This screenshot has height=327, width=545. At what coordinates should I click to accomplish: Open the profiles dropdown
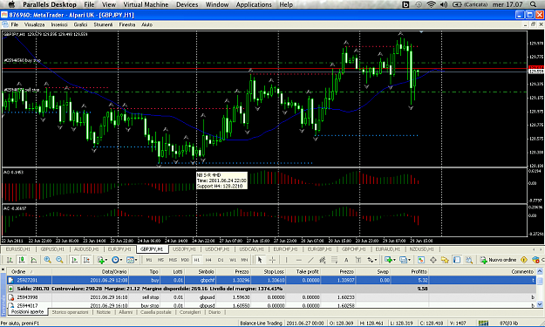405,260
